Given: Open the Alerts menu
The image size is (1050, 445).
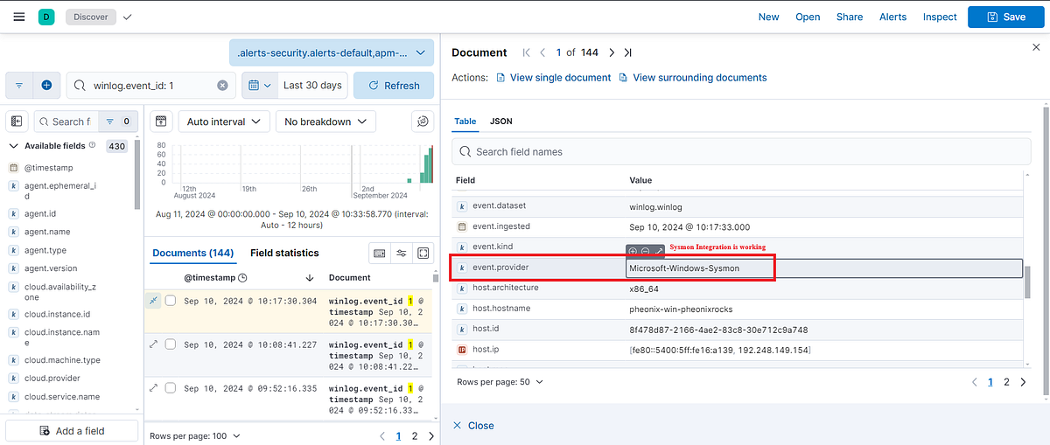Looking at the screenshot, I should [892, 17].
